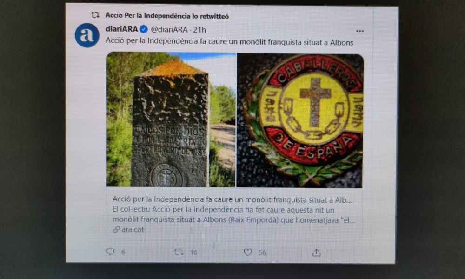Like the tweet with heart icon
This screenshot has width=465, height=279.
click(248, 252)
